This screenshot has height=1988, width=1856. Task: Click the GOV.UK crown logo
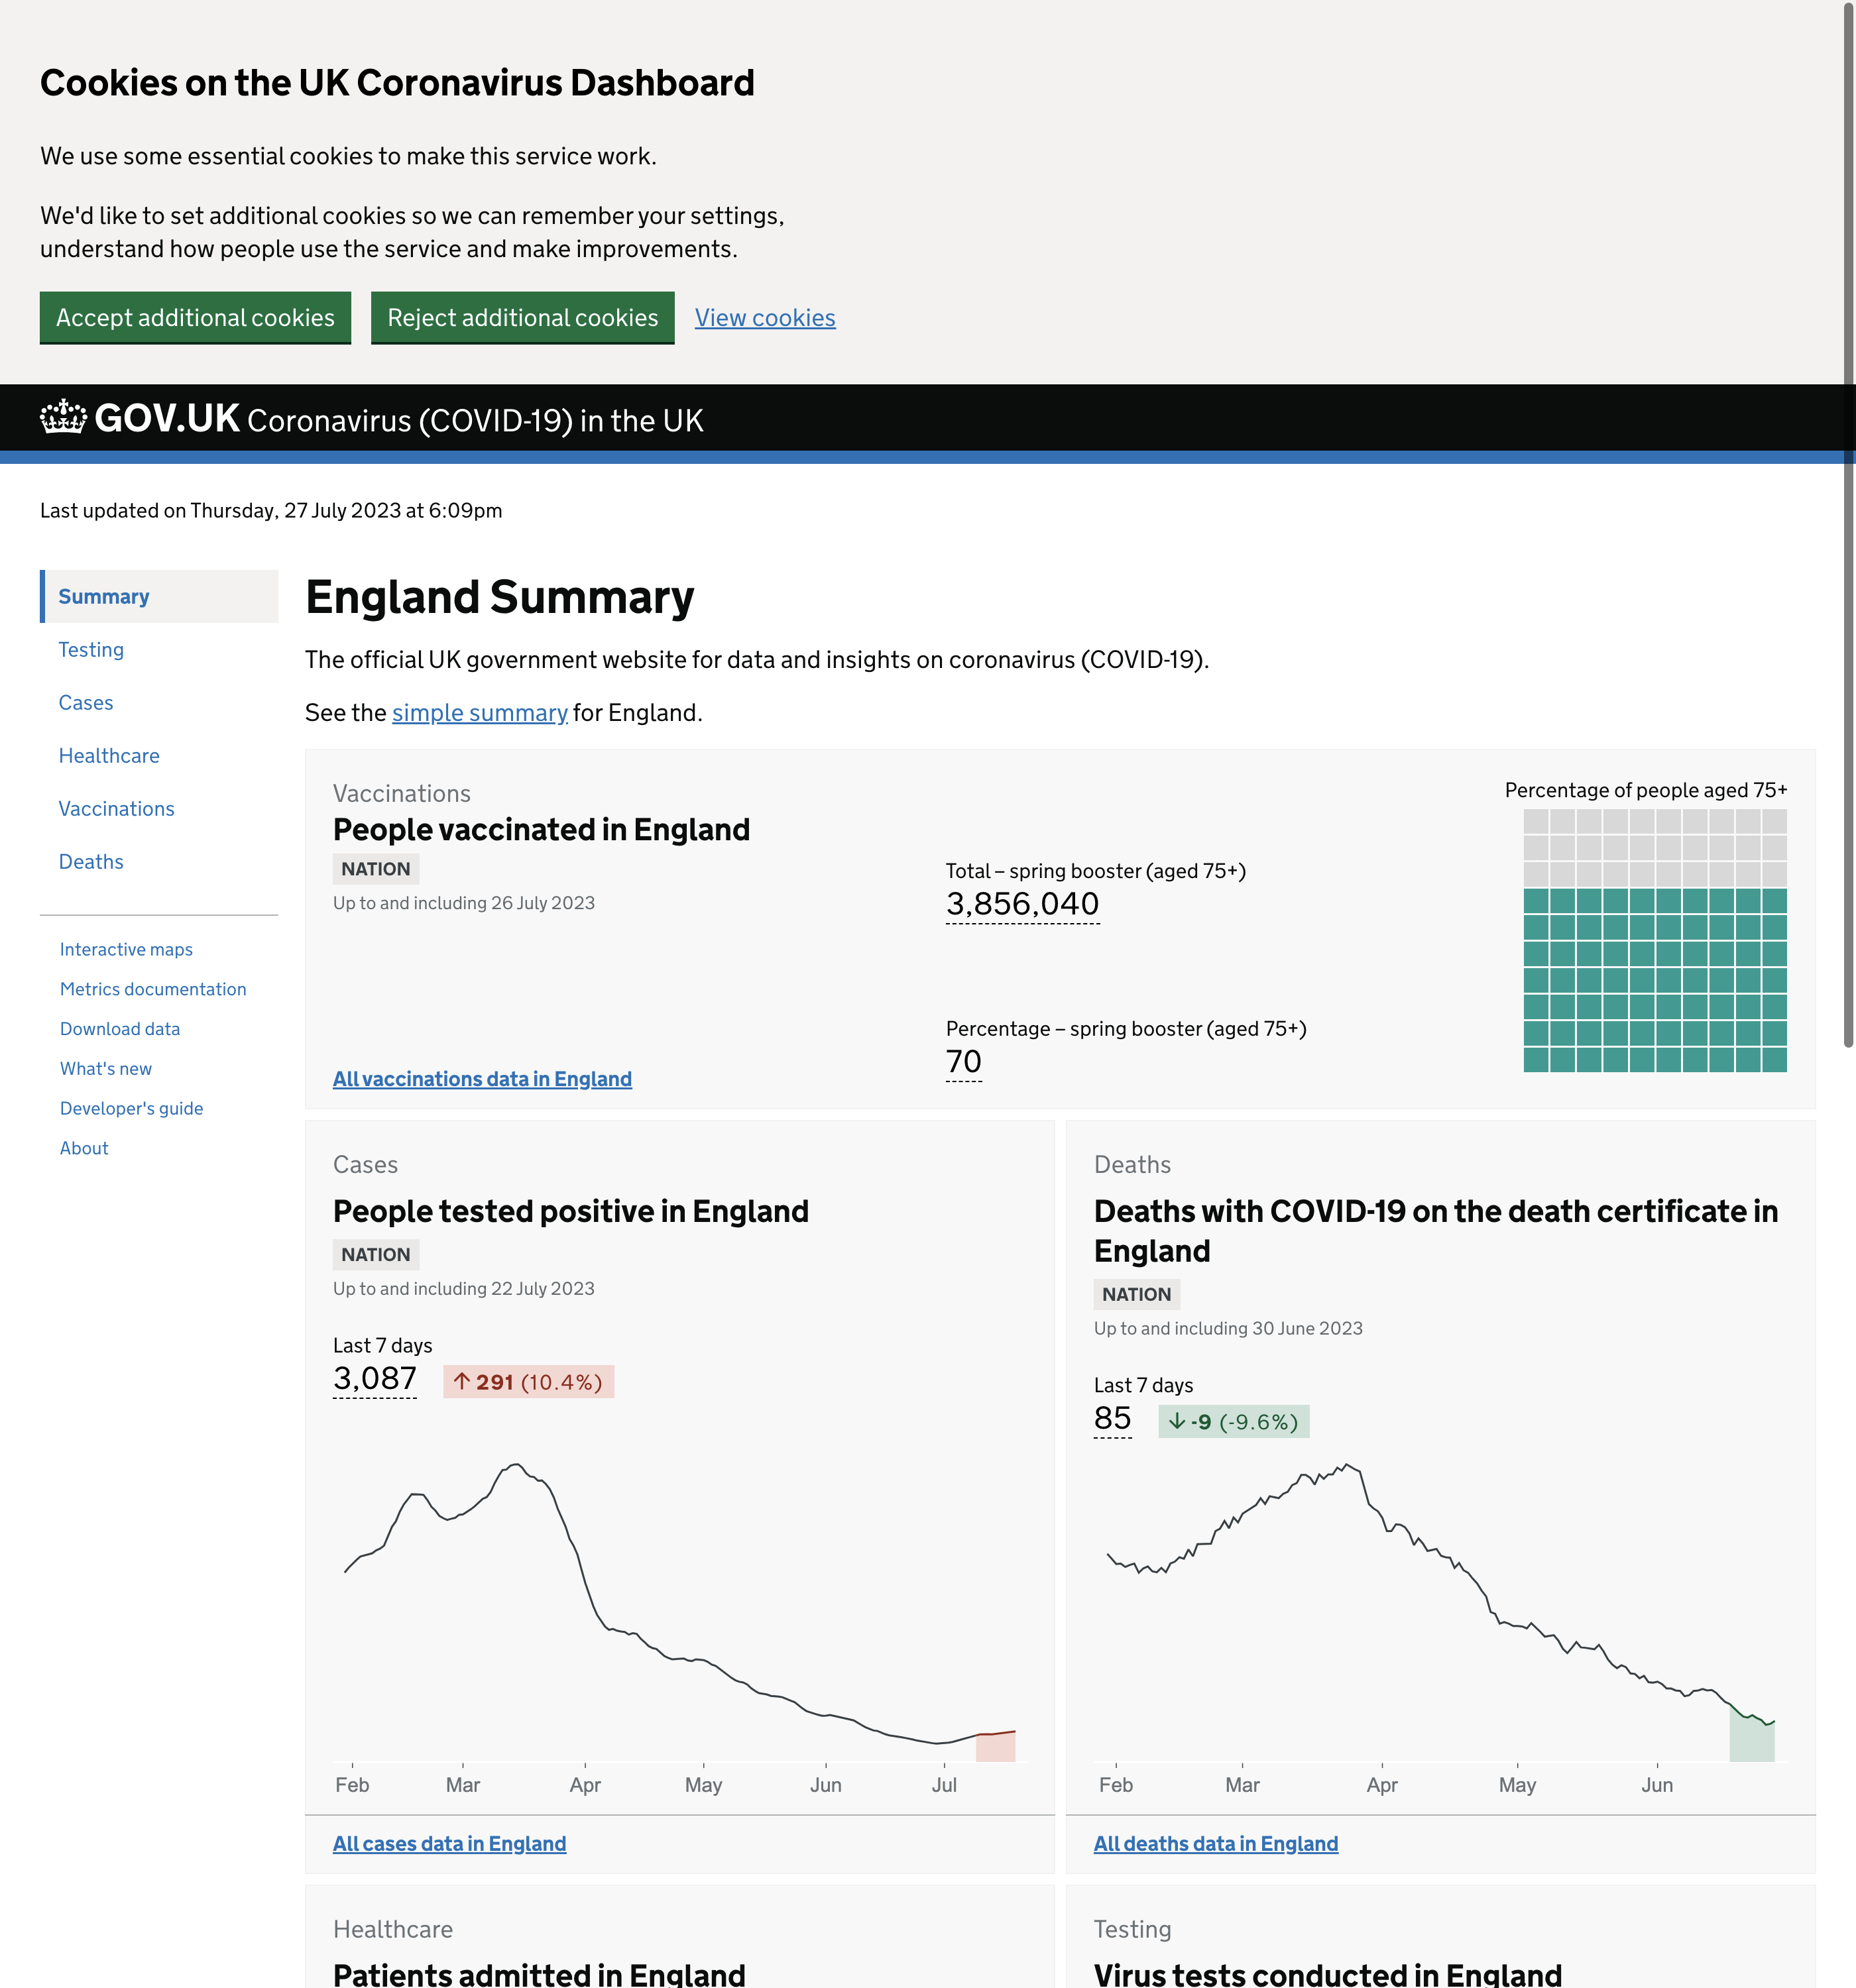point(63,418)
